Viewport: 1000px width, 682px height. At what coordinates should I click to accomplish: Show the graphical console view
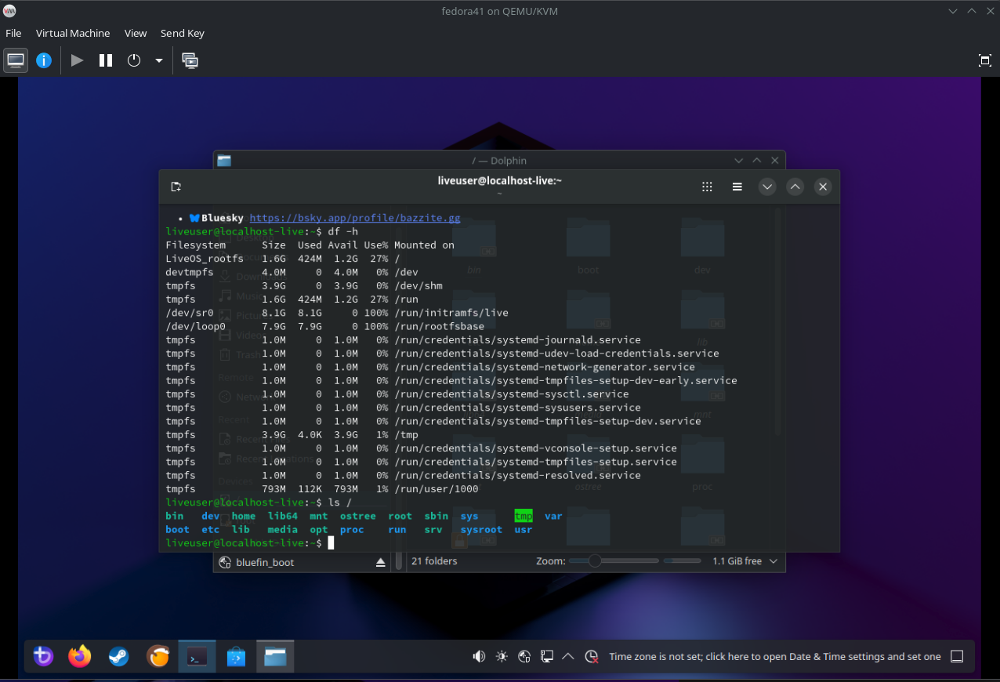click(x=16, y=60)
